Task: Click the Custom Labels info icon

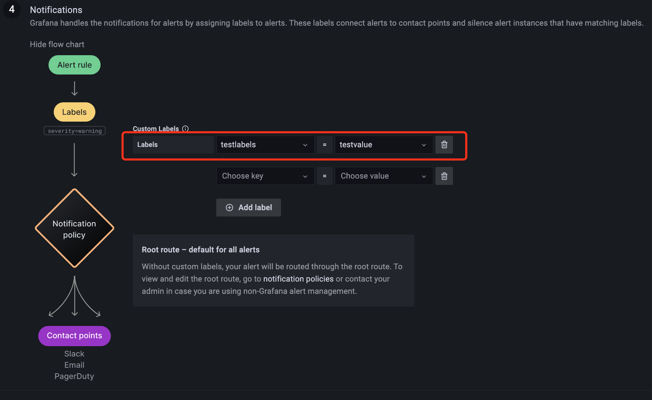Action: [x=185, y=129]
